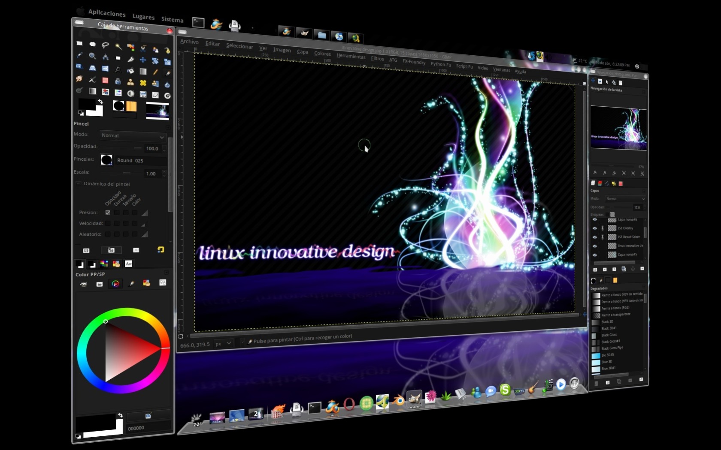Hide the LSE Overlay layer
The height and width of the screenshot is (450, 721).
595,228
